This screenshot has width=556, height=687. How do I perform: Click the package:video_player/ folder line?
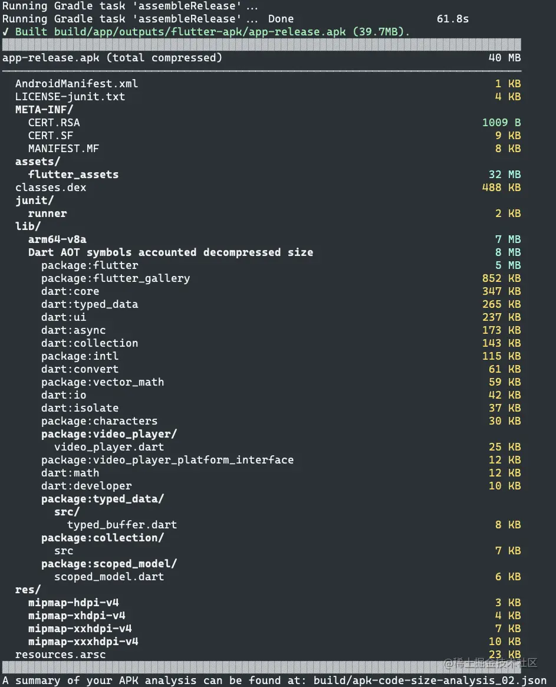(x=109, y=434)
